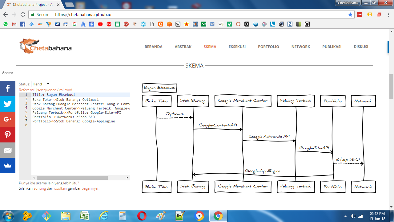The width and height of the screenshot is (394, 222).
Task: Open the YouTube bookmark
Action: (x=100, y=24)
